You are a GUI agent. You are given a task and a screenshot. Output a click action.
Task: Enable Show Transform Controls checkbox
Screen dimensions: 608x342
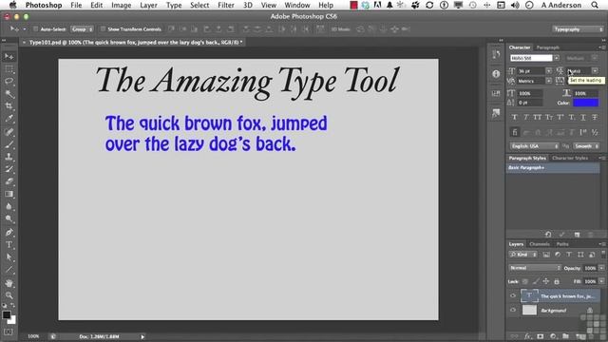click(x=103, y=29)
